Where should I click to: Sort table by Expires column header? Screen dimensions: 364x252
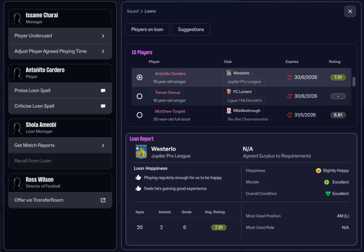pyautogui.click(x=292, y=62)
